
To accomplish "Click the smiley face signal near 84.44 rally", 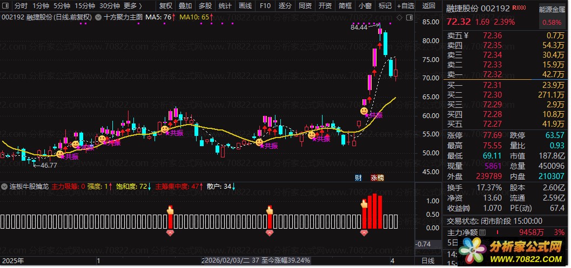I will click(x=364, y=111).
